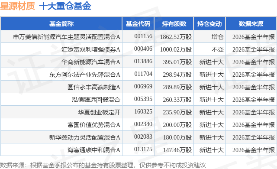Click the 1862.52万股 holdings cell

pyautogui.click(x=176, y=37)
